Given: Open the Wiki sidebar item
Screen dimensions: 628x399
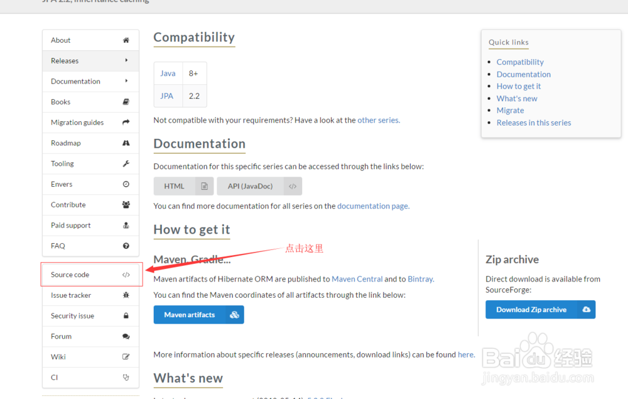Looking at the screenshot, I should pyautogui.click(x=90, y=357).
